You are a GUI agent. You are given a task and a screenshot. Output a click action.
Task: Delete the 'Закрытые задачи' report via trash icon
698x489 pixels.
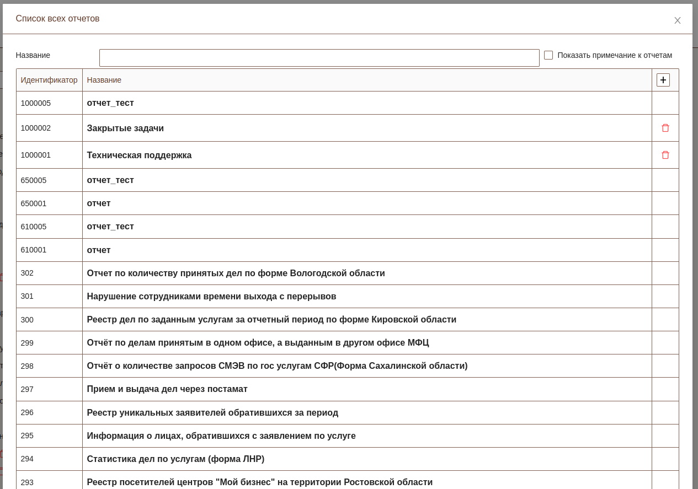click(x=665, y=128)
